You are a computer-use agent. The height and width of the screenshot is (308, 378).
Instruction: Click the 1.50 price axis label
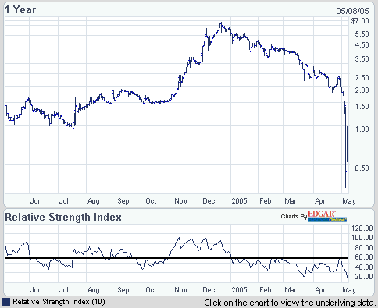click(x=362, y=107)
